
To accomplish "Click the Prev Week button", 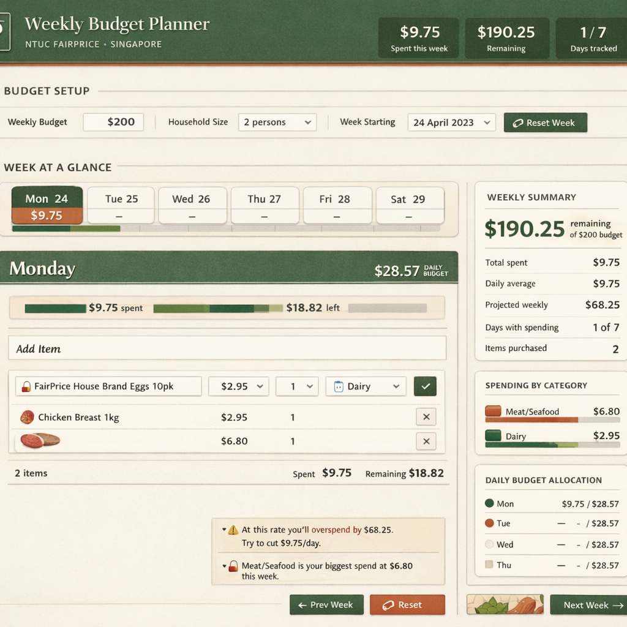I will pyautogui.click(x=326, y=605).
